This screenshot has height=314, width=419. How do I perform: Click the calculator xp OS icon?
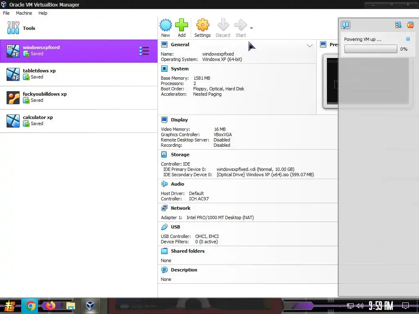tap(13, 121)
